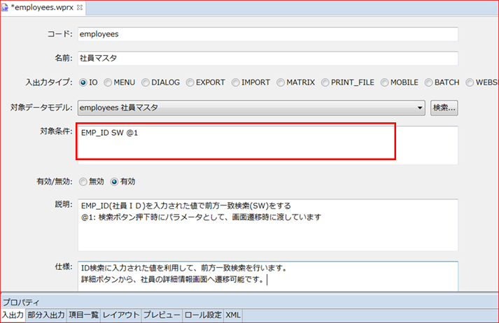The width and height of the screenshot is (499, 323).
Task: Click the 名前 field containing 社員マスタ
Action: click(266, 59)
